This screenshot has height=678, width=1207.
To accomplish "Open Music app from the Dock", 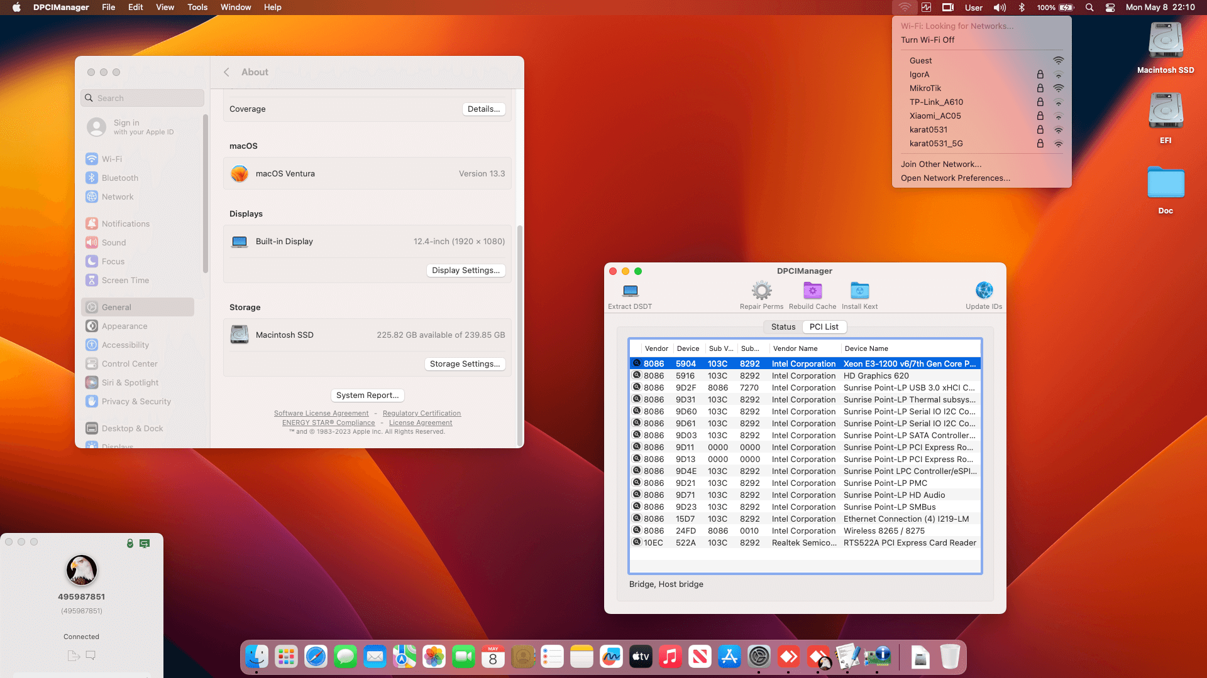I will [670, 657].
